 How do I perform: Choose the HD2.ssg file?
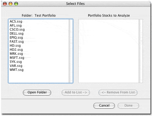(x=16, y=50)
